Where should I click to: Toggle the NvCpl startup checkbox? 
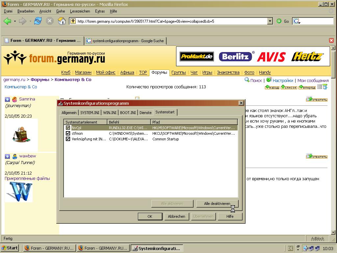click(68, 127)
